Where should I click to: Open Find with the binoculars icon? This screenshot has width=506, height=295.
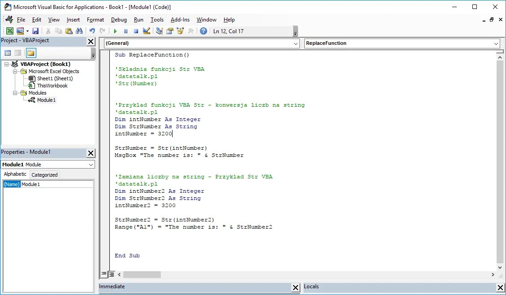79,31
